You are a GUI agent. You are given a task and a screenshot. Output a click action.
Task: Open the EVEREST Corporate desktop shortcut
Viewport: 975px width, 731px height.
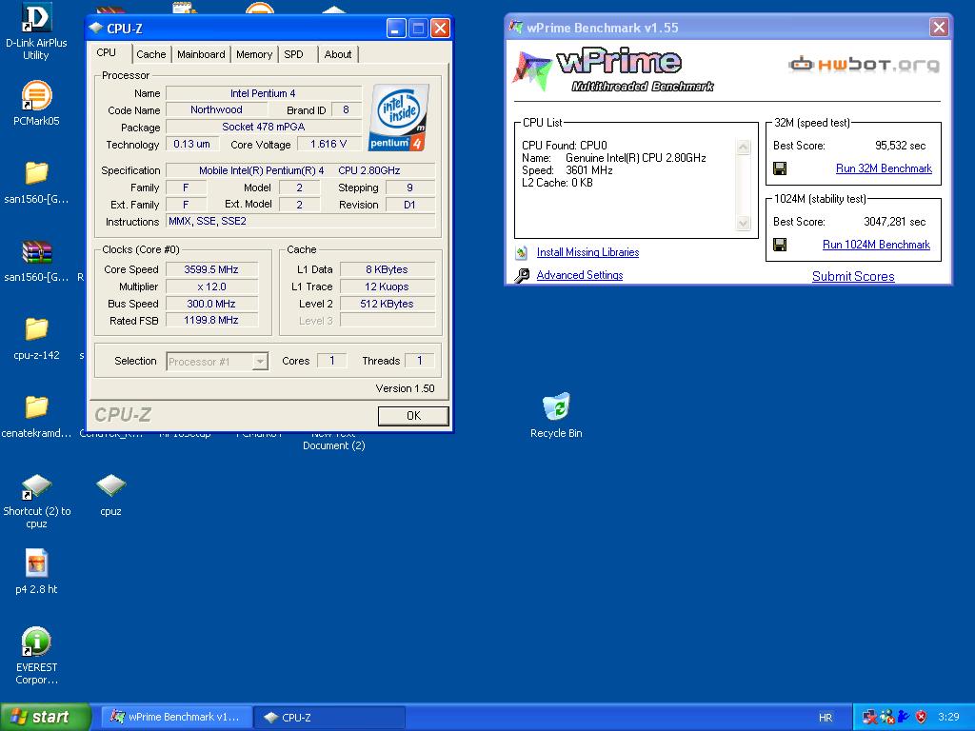coord(36,642)
